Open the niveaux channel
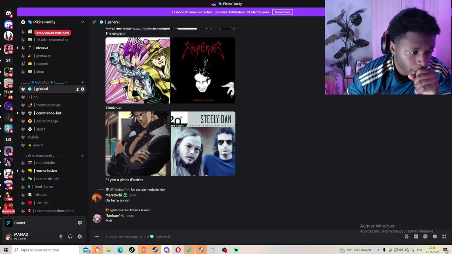 [x=53, y=48]
